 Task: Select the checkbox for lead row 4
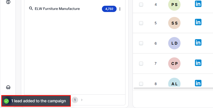pos(141,4)
